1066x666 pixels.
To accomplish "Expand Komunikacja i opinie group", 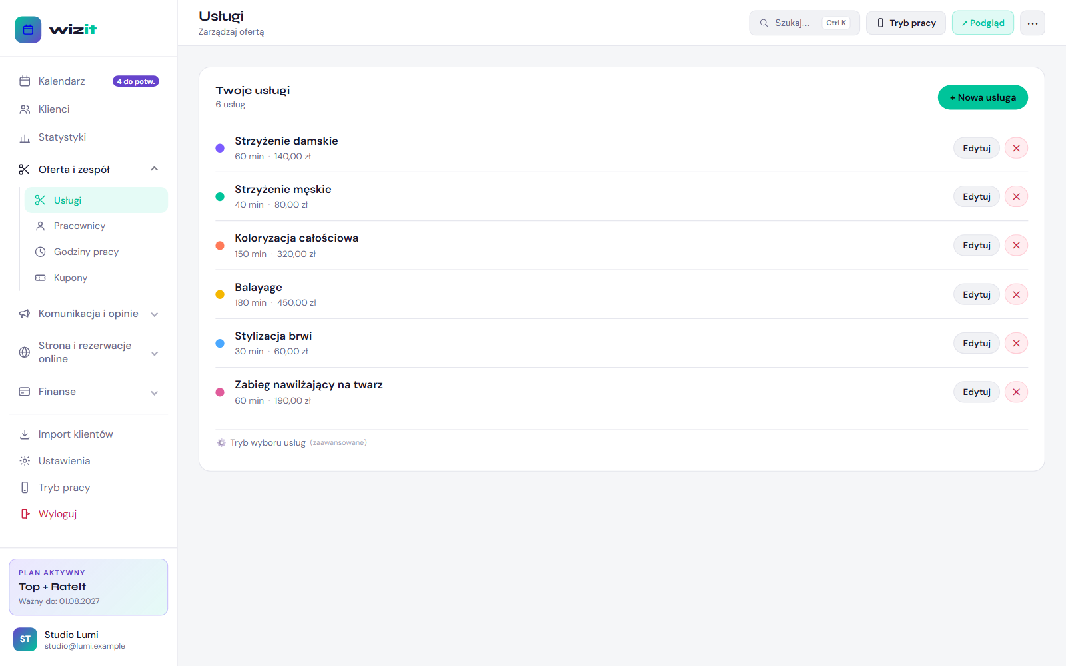I will click(88, 314).
